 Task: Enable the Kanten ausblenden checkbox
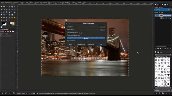[1, 36]
